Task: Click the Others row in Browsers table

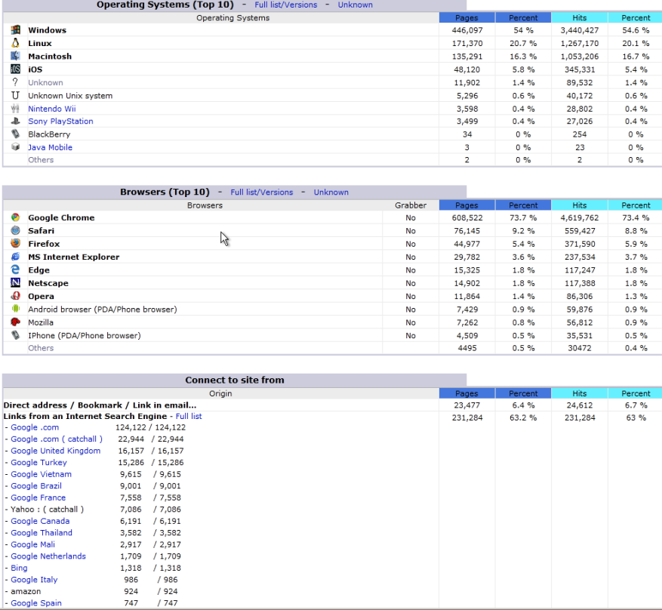Action: pyautogui.click(x=41, y=347)
